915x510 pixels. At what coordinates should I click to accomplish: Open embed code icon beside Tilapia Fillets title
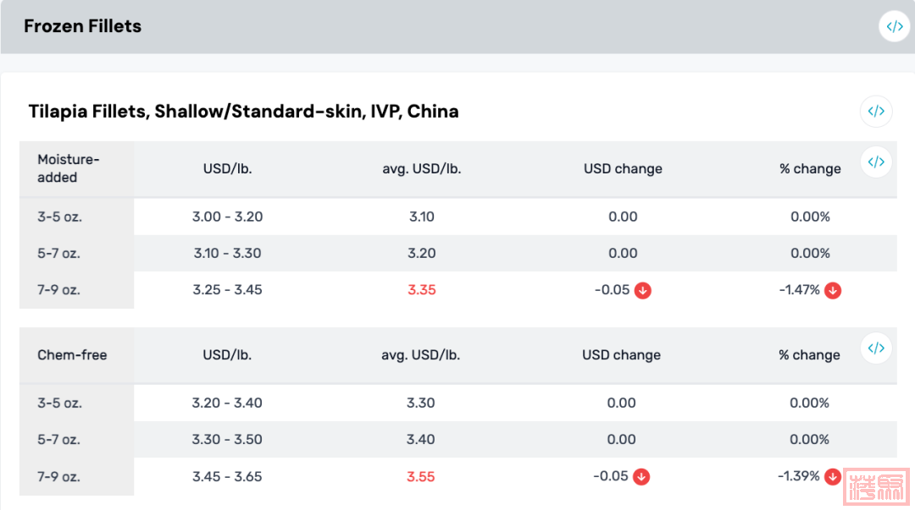(x=876, y=111)
